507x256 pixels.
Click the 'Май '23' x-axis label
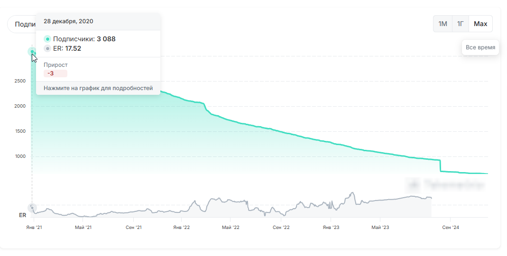[x=380, y=228]
